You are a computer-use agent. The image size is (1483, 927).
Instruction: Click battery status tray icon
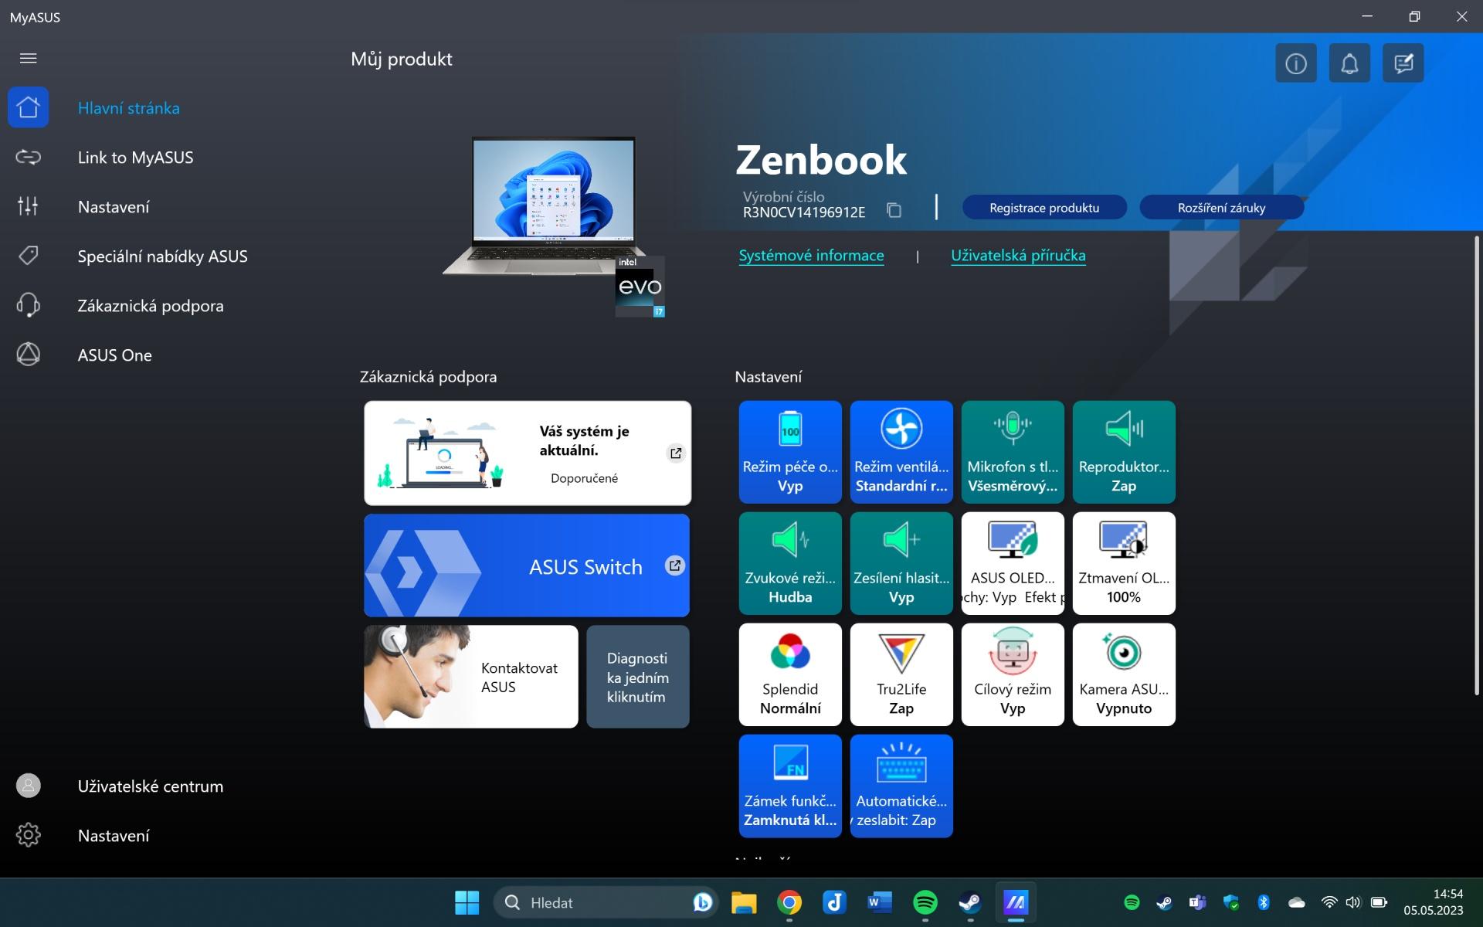click(x=1379, y=902)
